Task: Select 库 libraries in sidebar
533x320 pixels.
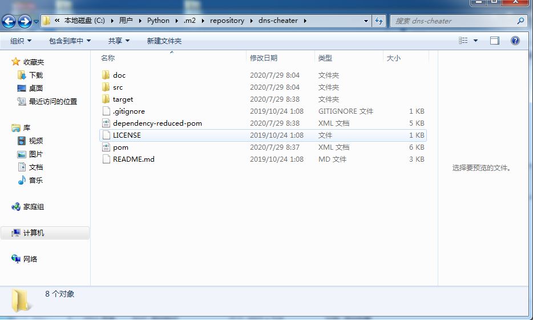Action: click(x=26, y=128)
